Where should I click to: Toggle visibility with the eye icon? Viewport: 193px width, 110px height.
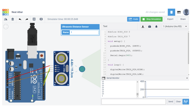point(41,19)
